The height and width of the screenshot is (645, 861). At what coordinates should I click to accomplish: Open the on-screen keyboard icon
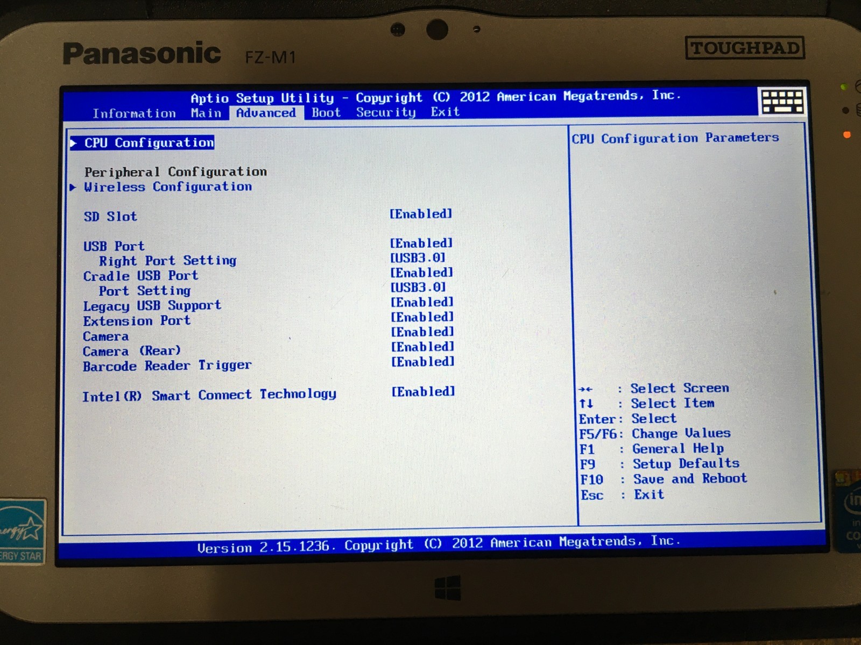click(782, 101)
